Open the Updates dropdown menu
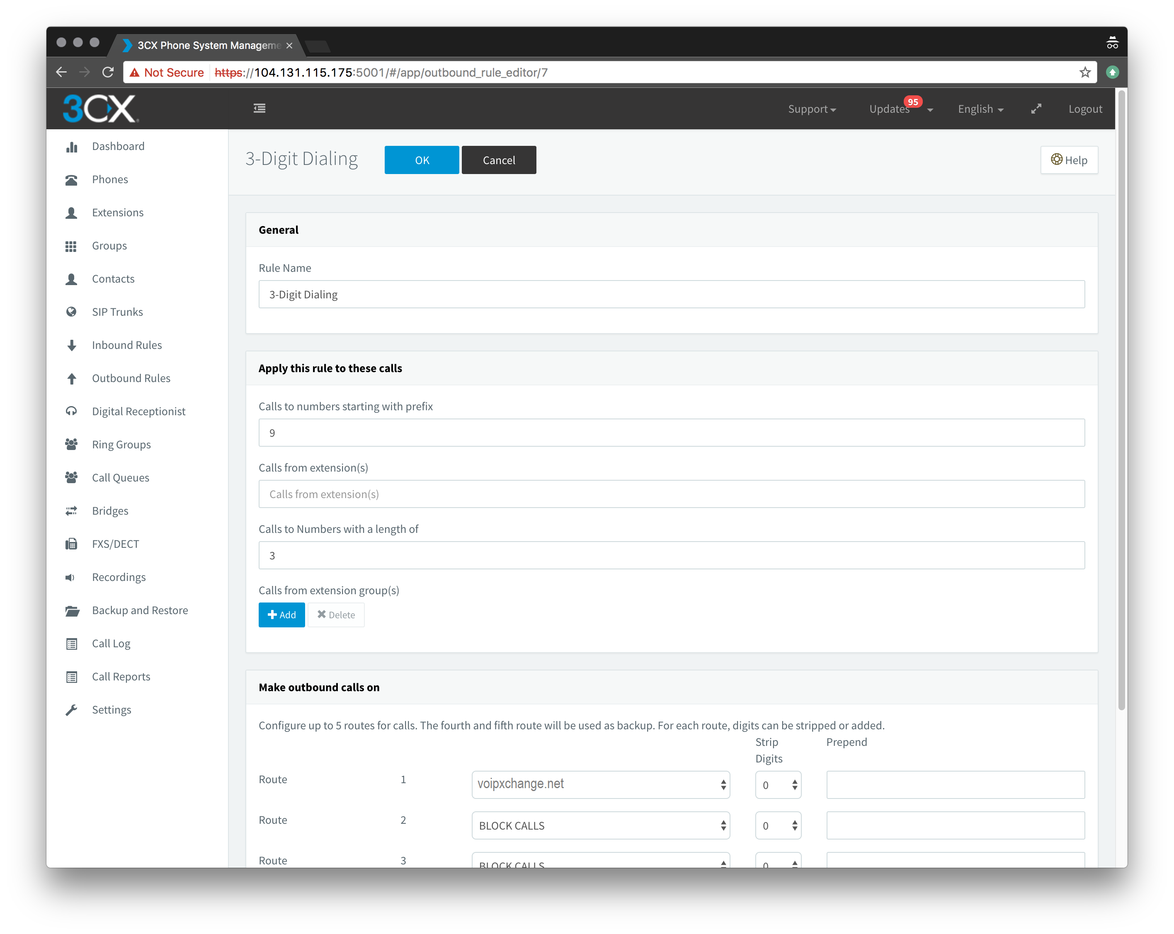Image resolution: width=1174 pixels, height=934 pixels. [x=901, y=108]
